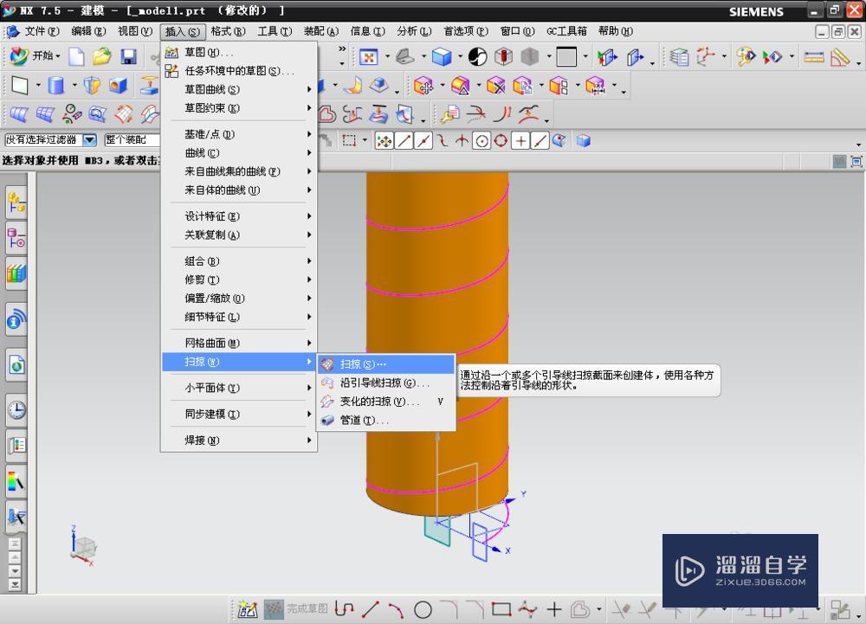Click the 编辑 Edit menu
Image resolution: width=866 pixels, height=624 pixels.
(88, 31)
